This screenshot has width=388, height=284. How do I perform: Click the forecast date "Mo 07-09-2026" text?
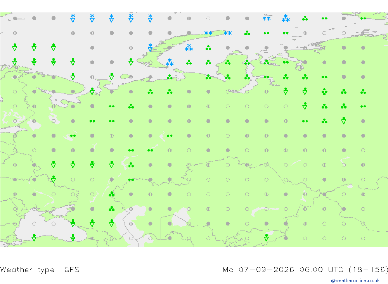click(x=258, y=269)
